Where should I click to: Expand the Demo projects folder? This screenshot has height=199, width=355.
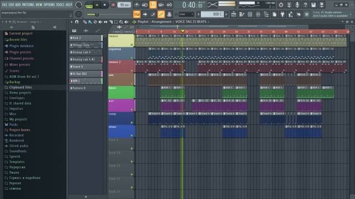tap(20, 93)
